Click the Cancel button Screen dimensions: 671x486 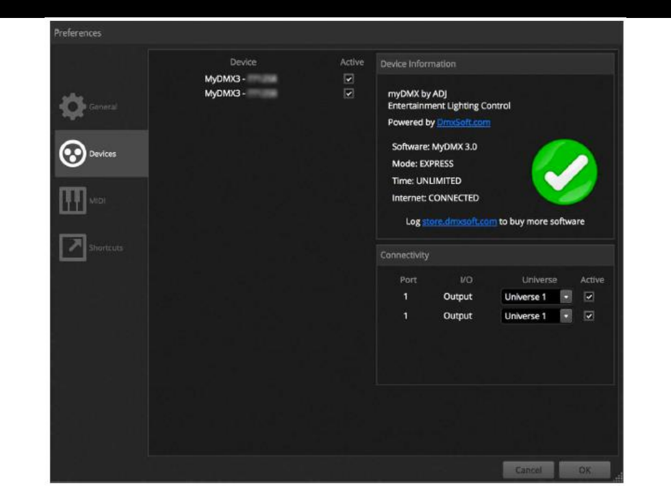[x=528, y=470]
